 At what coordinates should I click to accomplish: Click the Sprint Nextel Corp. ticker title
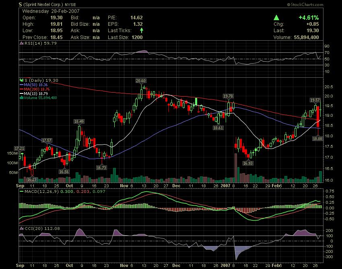[47, 4]
